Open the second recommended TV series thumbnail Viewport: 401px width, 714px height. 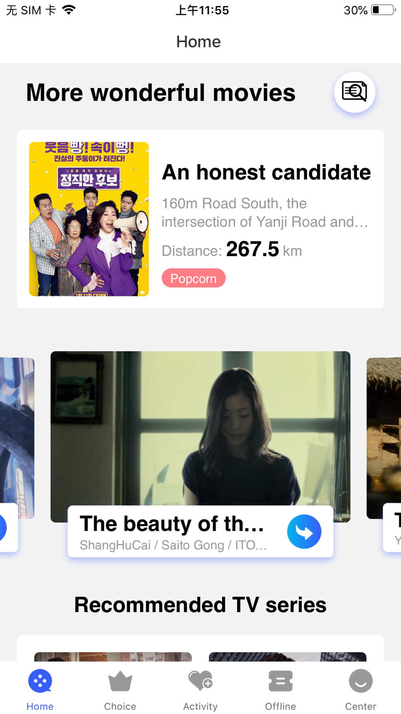pyautogui.click(x=288, y=657)
